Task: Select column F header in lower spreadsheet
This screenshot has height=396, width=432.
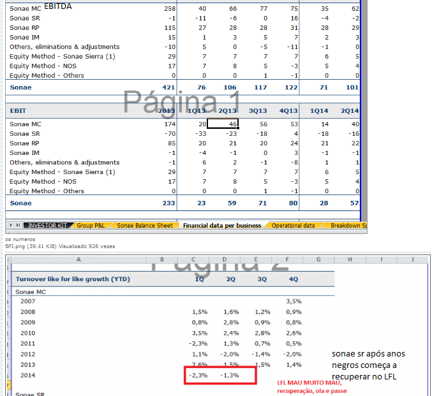Action: [x=287, y=260]
